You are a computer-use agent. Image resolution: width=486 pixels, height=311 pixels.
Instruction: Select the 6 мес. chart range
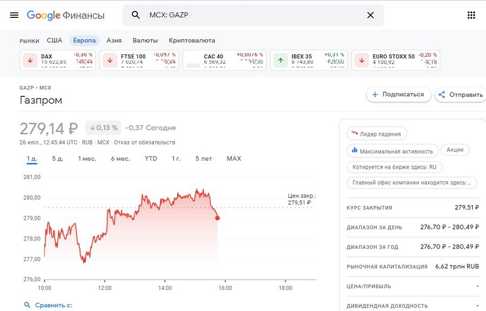[120, 158]
